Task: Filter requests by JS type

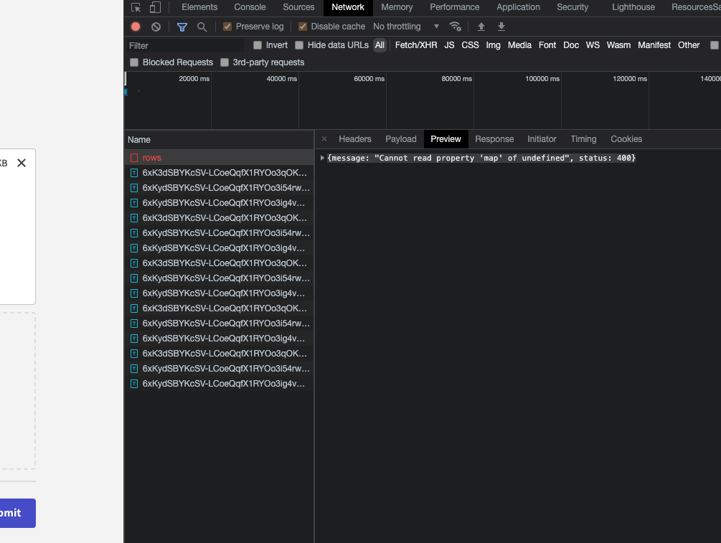Action: (x=449, y=45)
